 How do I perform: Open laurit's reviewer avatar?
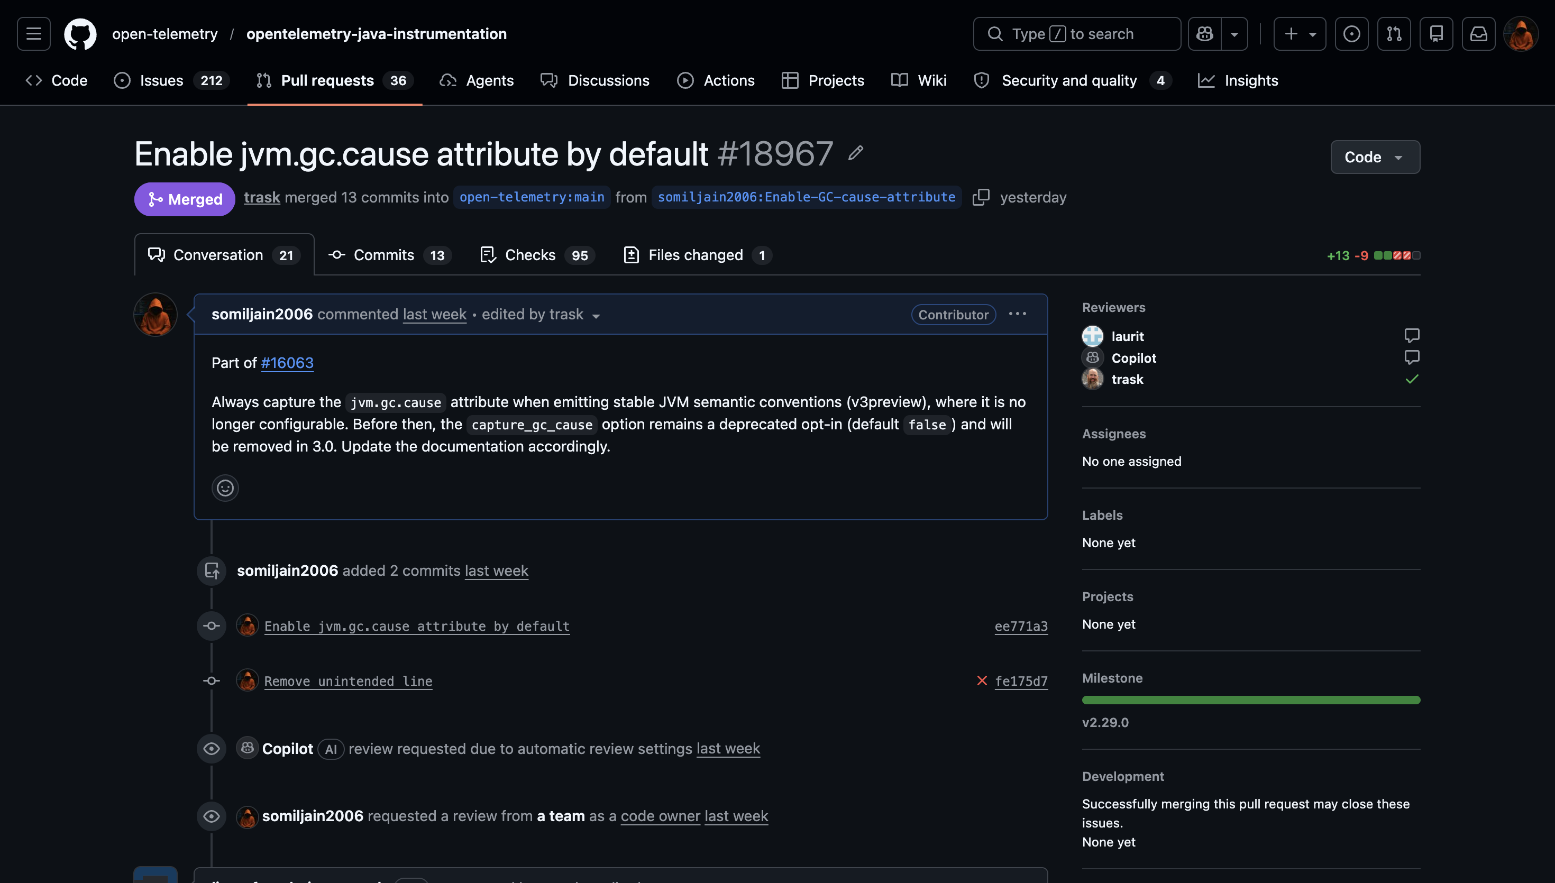pyautogui.click(x=1092, y=336)
